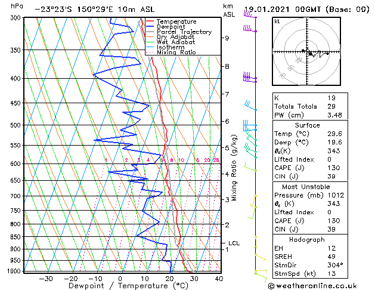The image size is (375, 290).
Task: Click the date header '19.01.2021 00GMT (Base: 00)'
Action: (307, 10)
